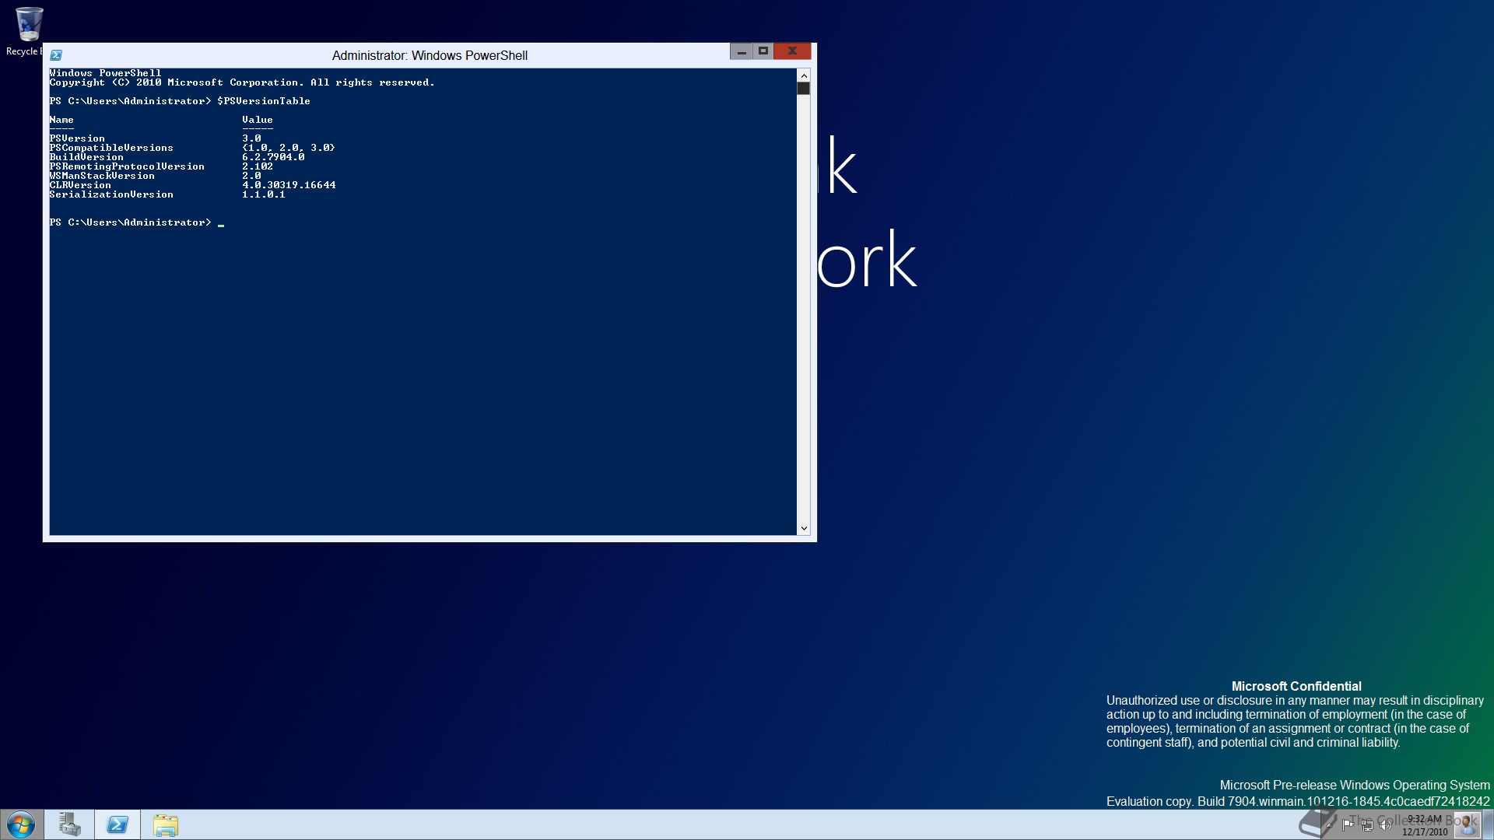Close the PowerShell window
The image size is (1494, 840).
(x=792, y=51)
